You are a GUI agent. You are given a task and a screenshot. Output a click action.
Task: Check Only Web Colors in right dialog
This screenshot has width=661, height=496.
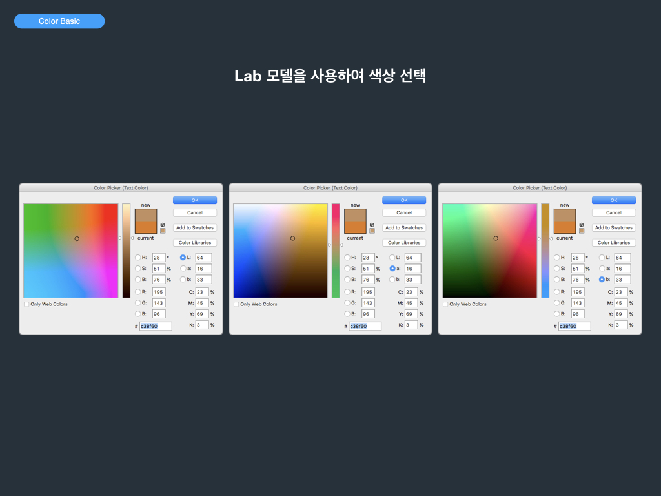pyautogui.click(x=445, y=304)
